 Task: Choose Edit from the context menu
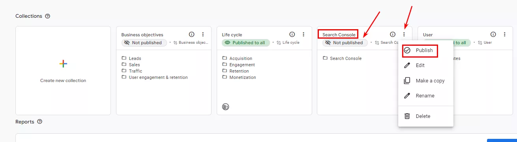point(426,65)
